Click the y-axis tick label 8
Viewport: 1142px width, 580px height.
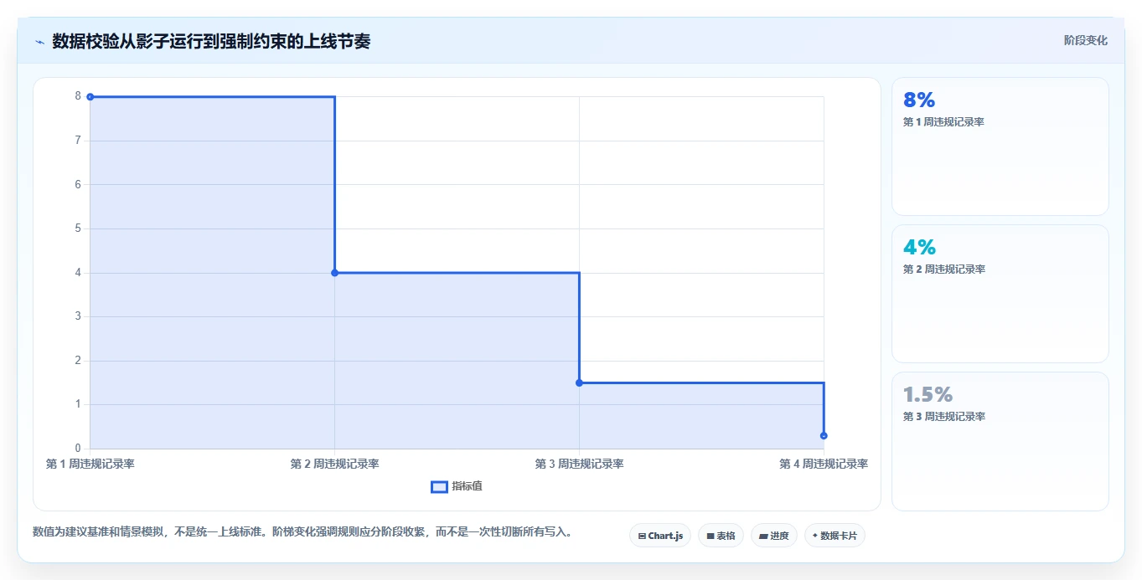click(78, 96)
